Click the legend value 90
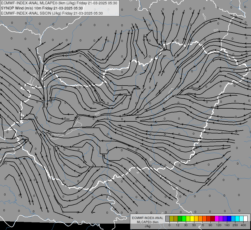 (x=210, y=225)
